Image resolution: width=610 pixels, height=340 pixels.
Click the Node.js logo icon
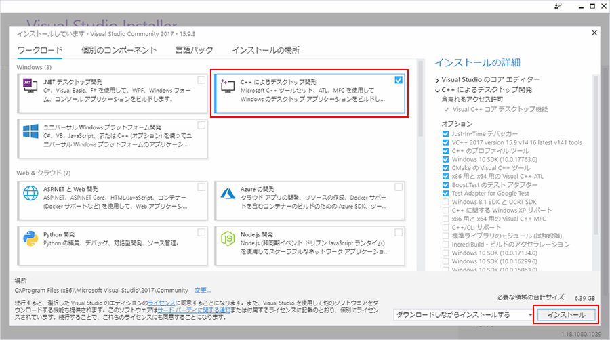(x=228, y=238)
